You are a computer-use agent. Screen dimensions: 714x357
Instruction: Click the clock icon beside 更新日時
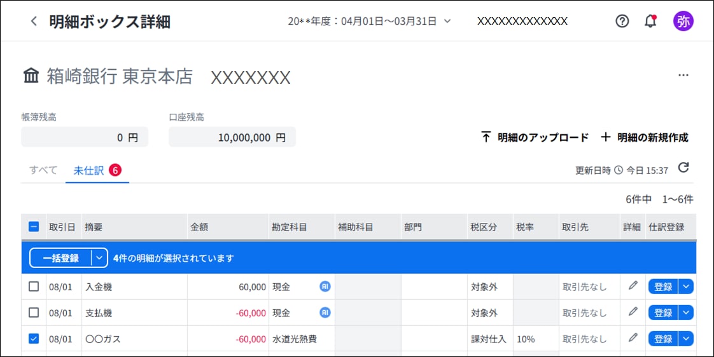[x=619, y=170]
